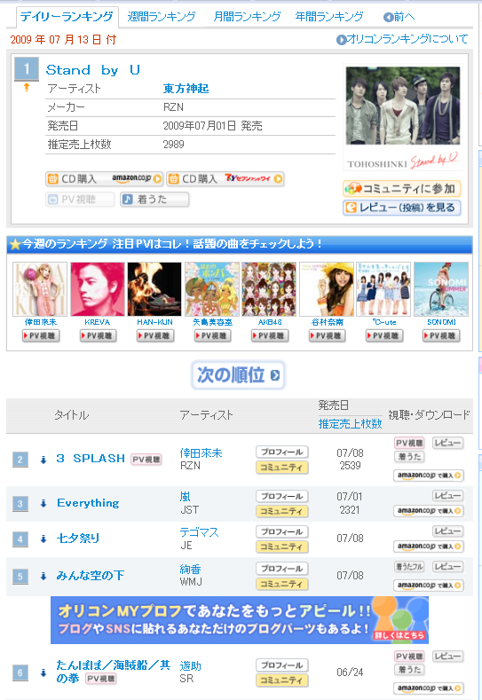Open the みんな空の下 song title
482x700 pixels.
pyautogui.click(x=91, y=576)
